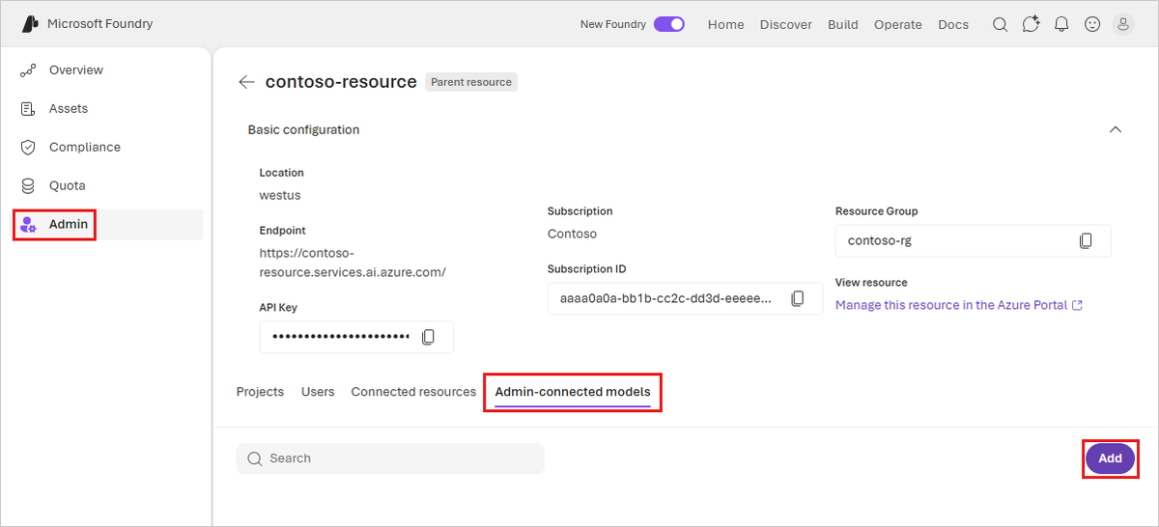The width and height of the screenshot is (1159, 527).
Task: Open the notifications bell icon
Action: click(1061, 24)
